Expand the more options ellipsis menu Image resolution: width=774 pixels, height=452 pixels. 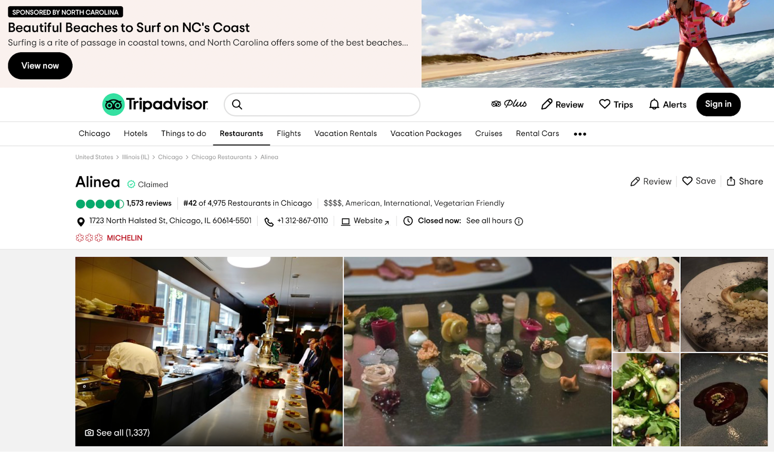580,134
